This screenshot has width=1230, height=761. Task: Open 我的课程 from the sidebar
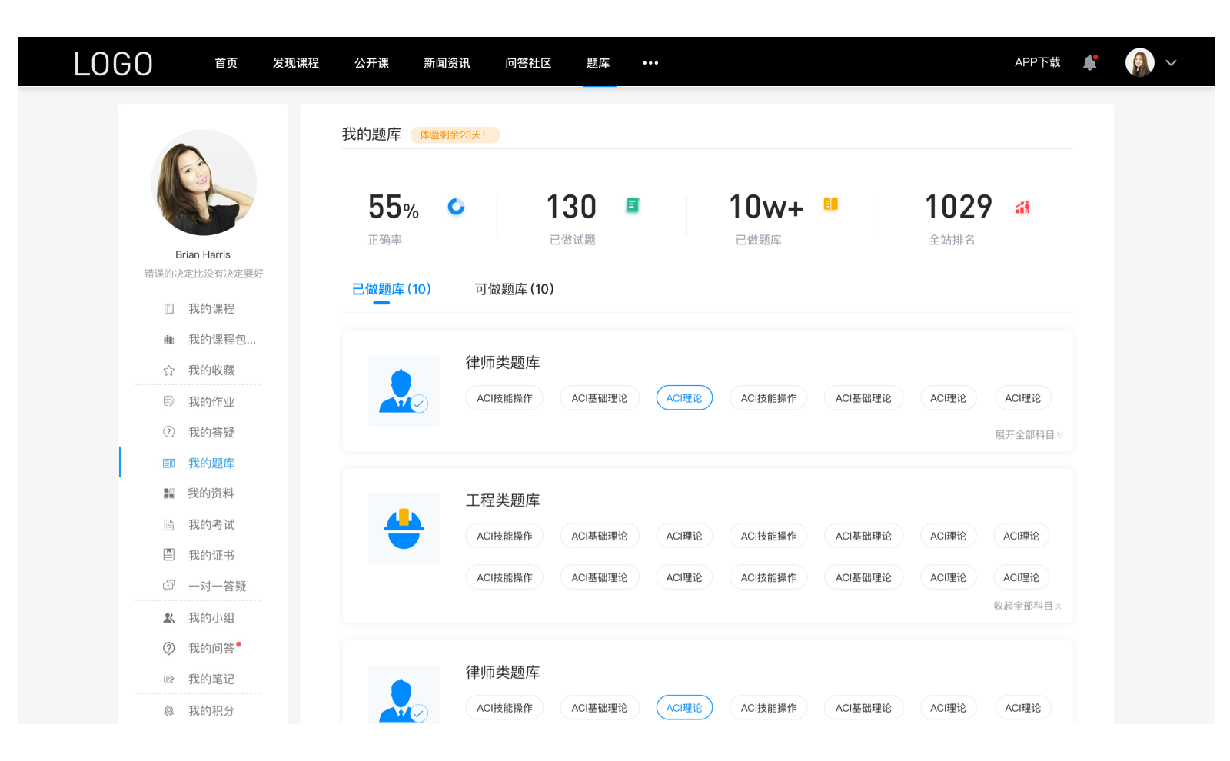click(213, 308)
